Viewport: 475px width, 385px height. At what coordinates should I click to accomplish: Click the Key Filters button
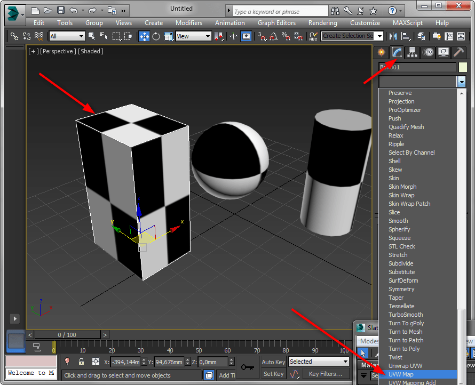325,374
